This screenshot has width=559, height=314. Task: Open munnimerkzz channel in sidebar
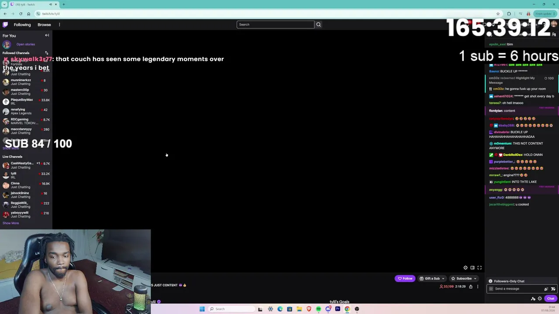26,82
